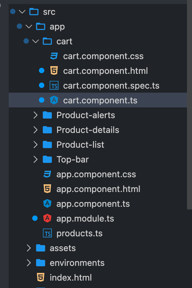192x288 pixels.
Task: Click the Product-list folder icon
Action: 47,145
